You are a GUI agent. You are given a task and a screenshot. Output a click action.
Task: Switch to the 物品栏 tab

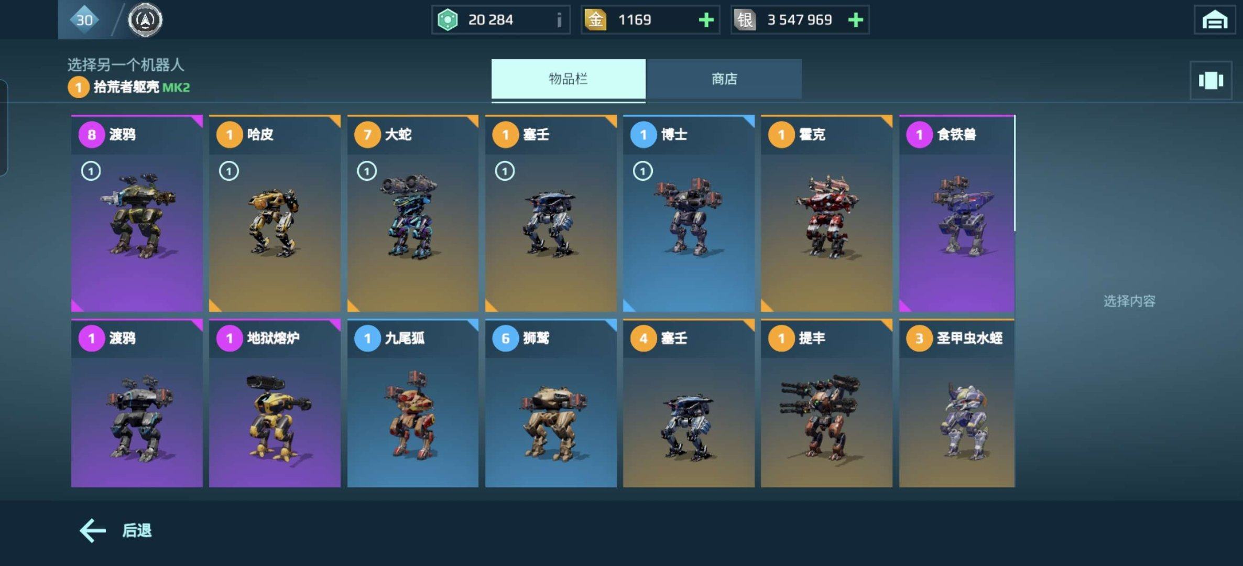[568, 79]
